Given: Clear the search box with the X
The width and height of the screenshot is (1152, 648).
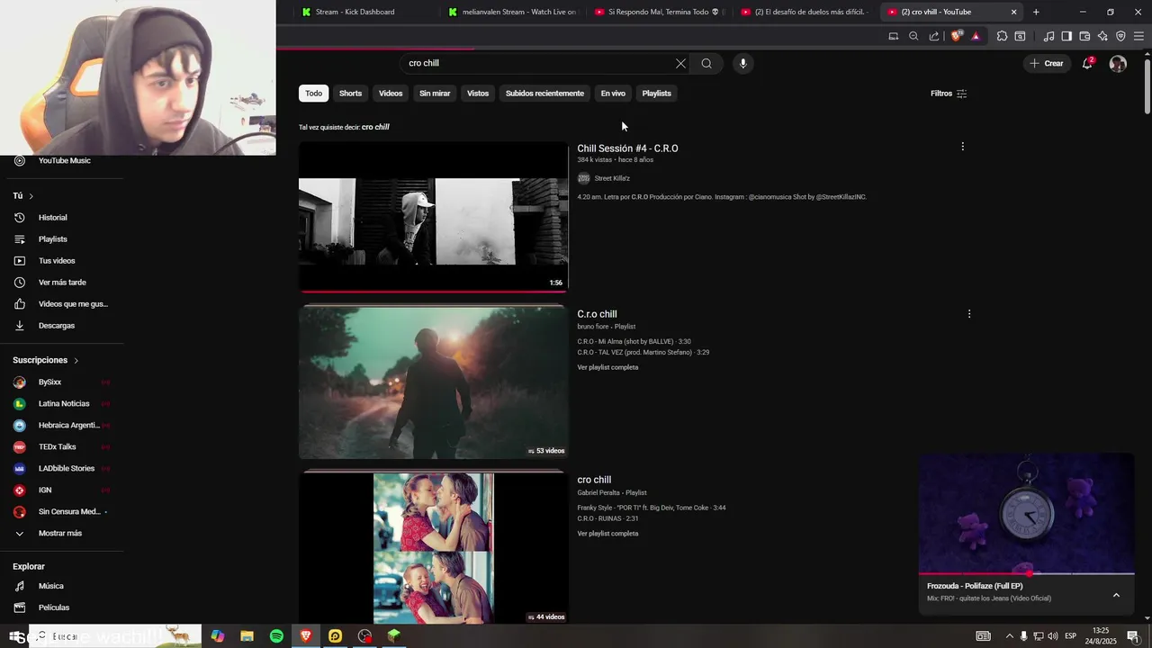Looking at the screenshot, I should [680, 63].
